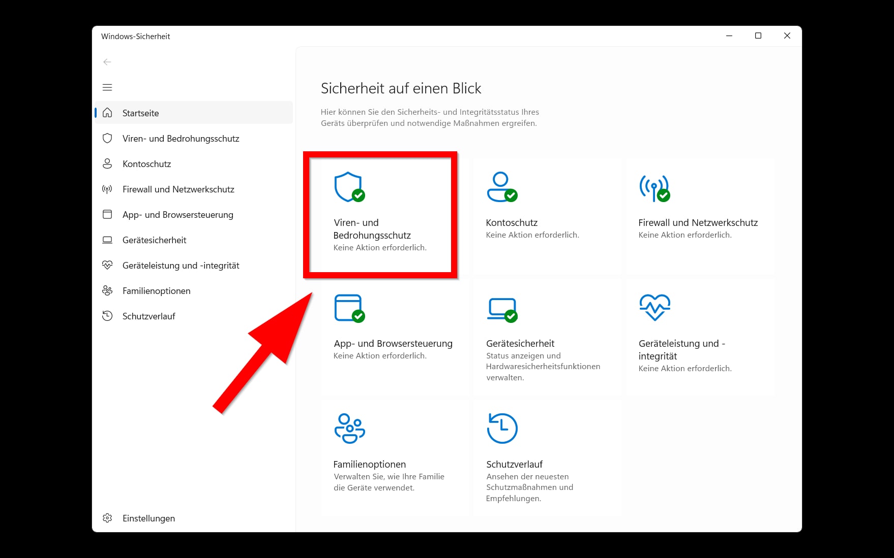The width and height of the screenshot is (894, 558).
Task: Open Einstellungen at sidebar bottom
Action: pos(194,518)
